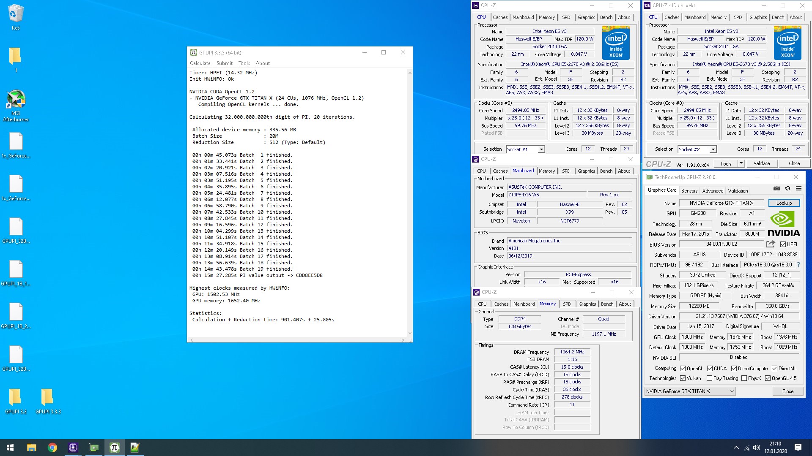Open the first 1x_GeForce text file on desktop

point(16,145)
